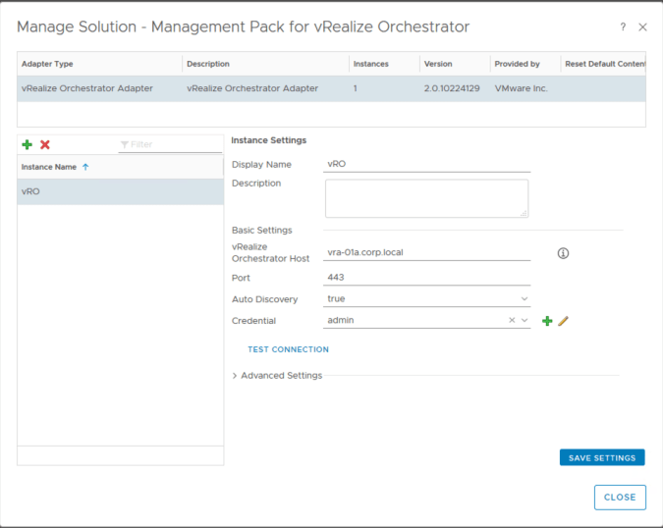Open the Credential dropdown arrow
Image resolution: width=663 pixels, height=528 pixels.
[525, 320]
